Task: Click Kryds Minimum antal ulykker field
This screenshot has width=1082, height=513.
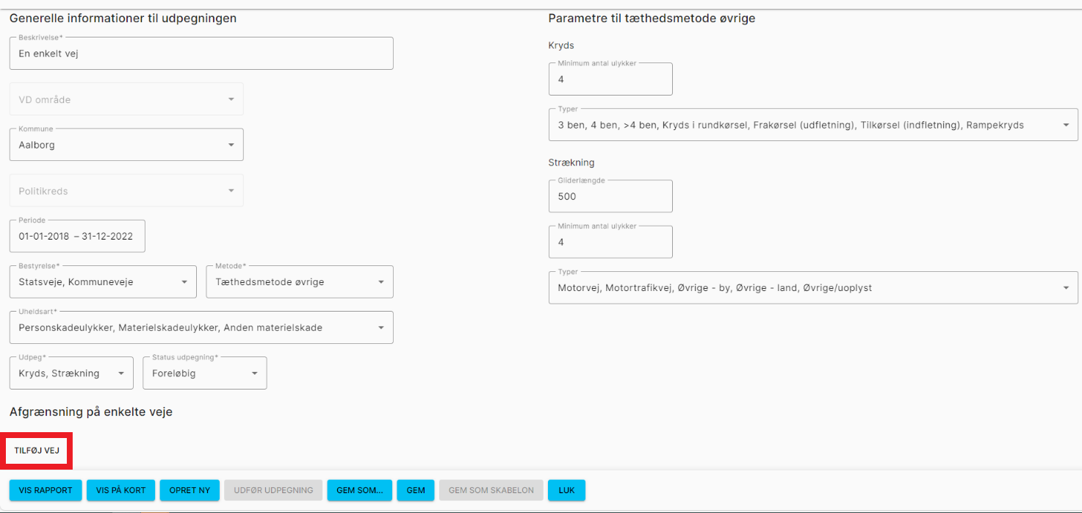Action: (610, 79)
